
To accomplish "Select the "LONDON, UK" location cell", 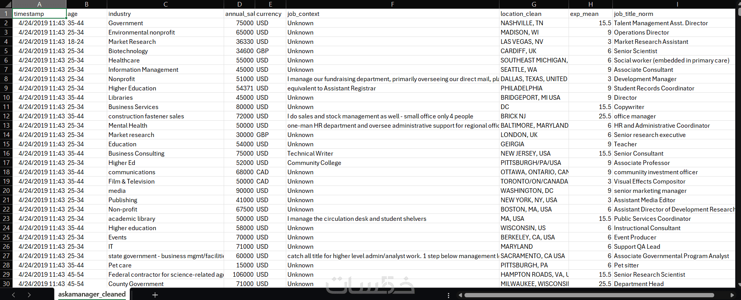I will point(534,135).
